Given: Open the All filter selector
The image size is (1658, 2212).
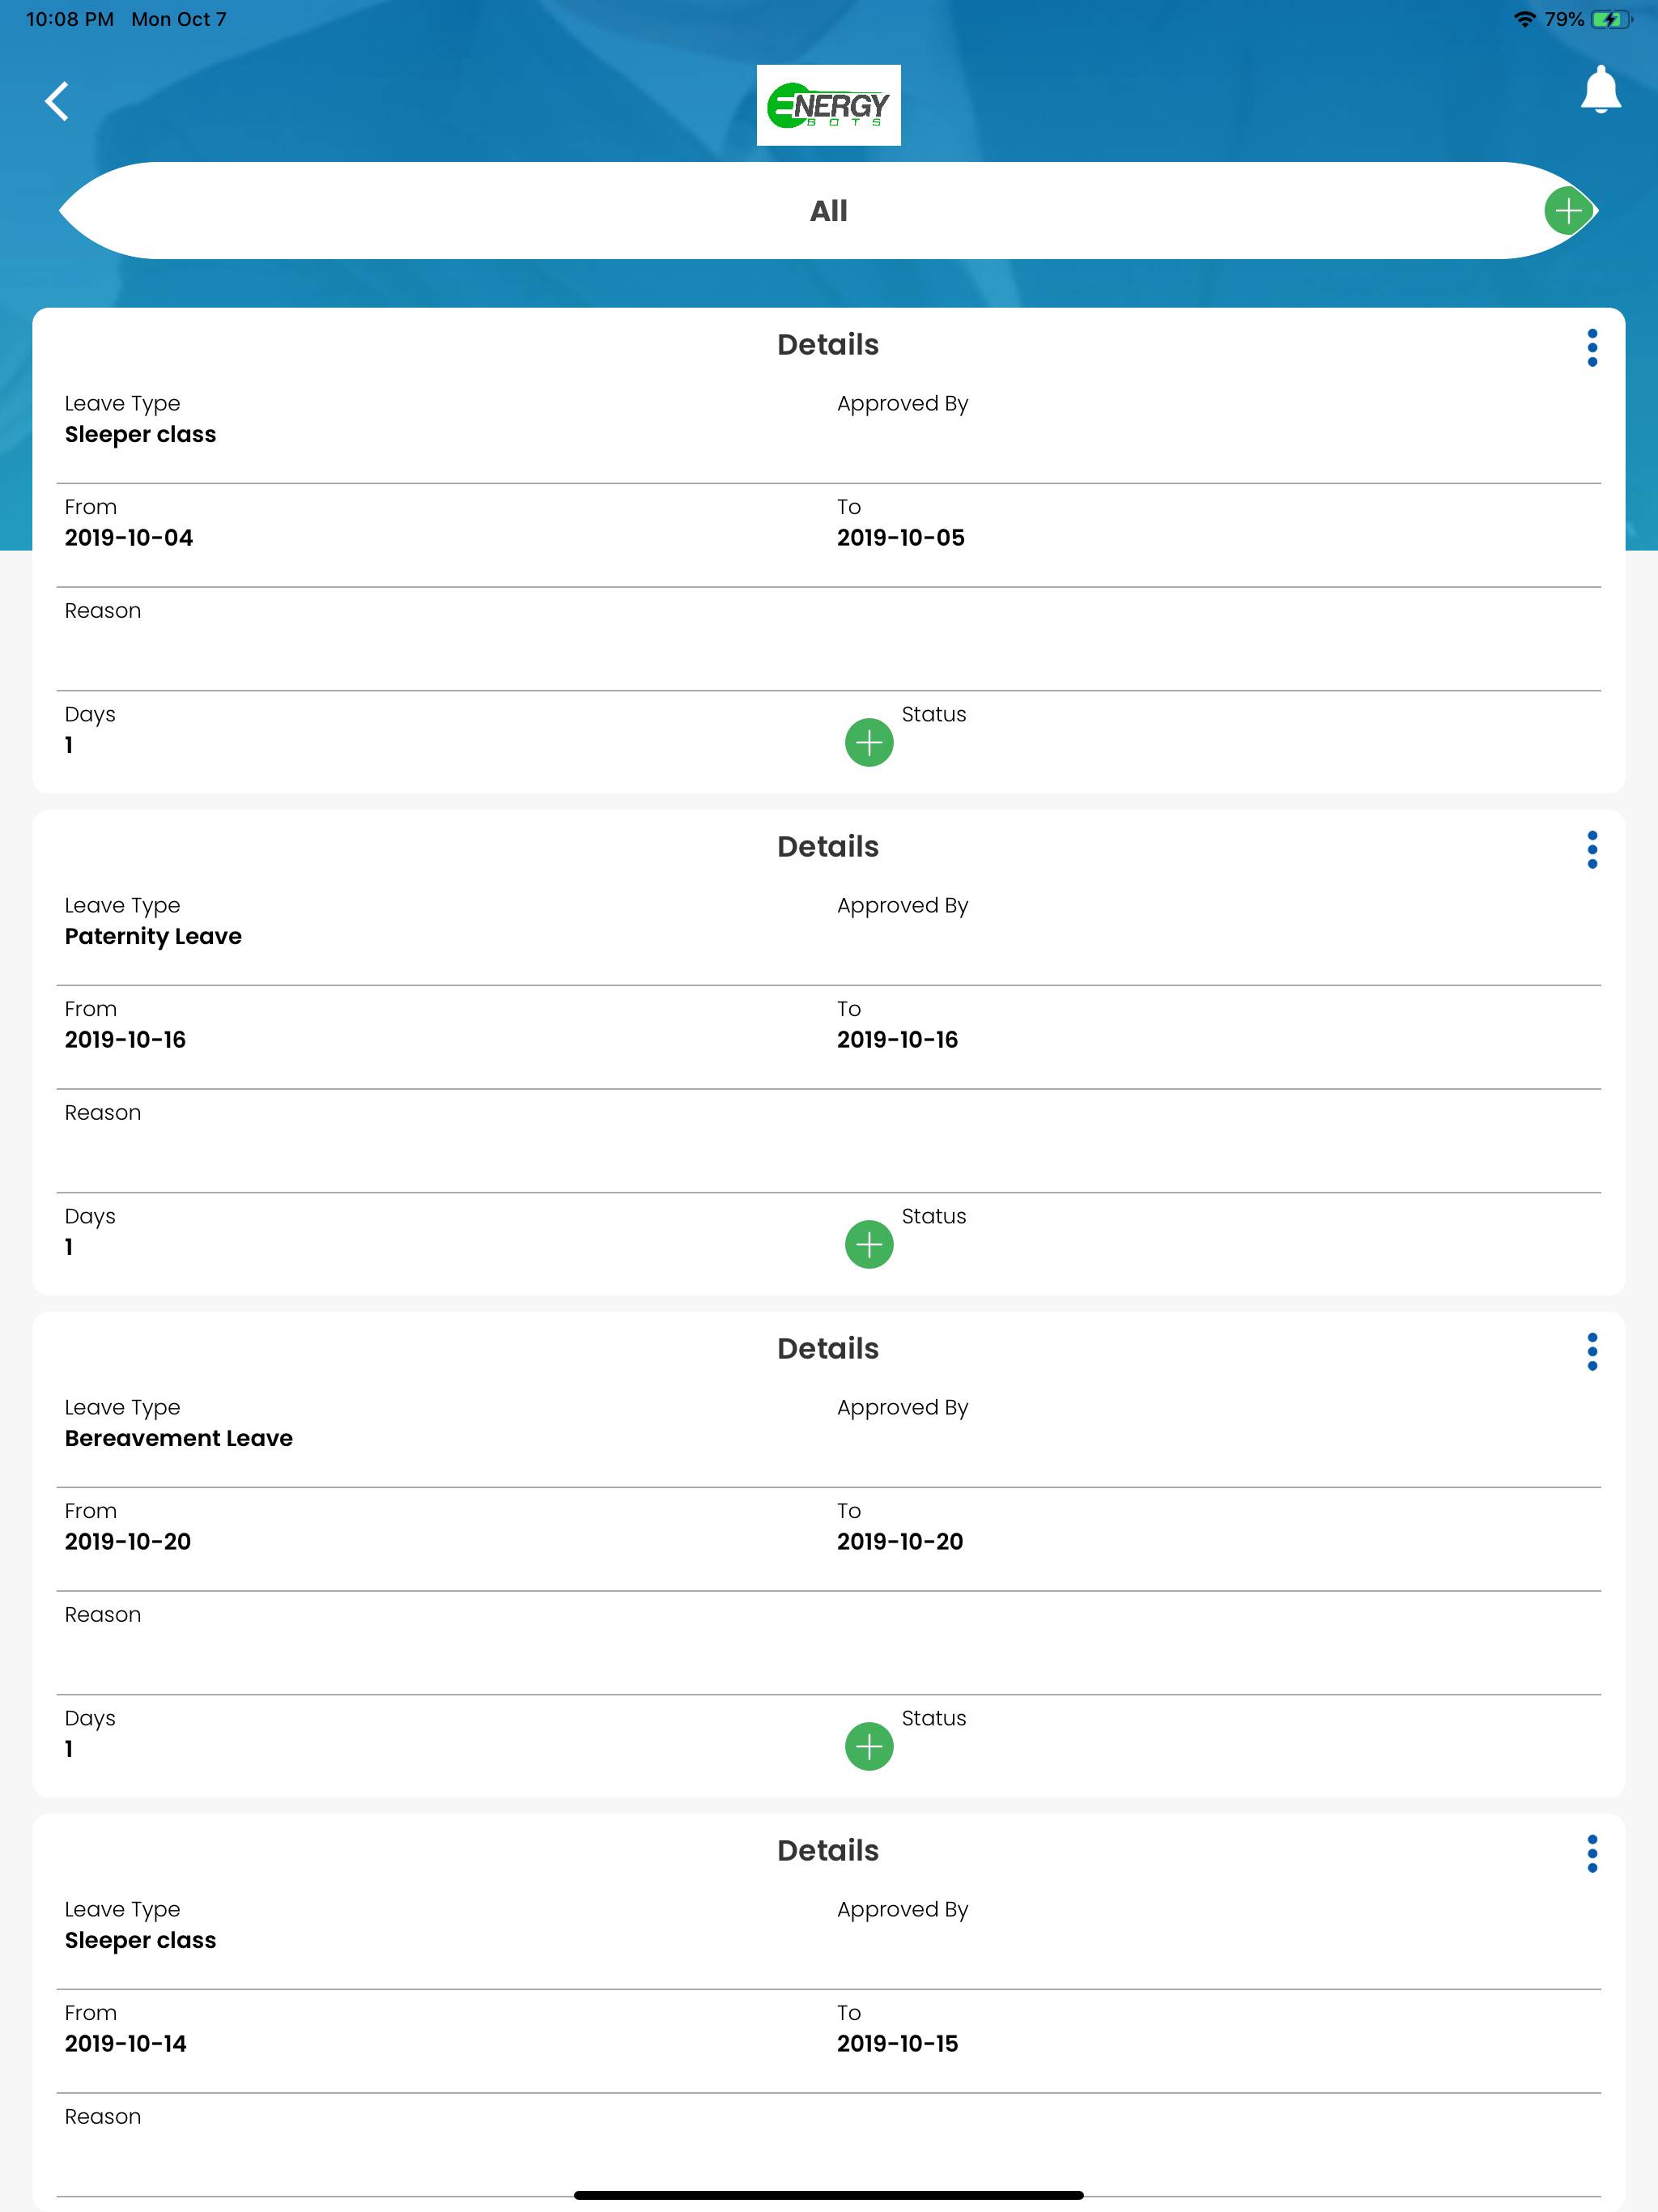Looking at the screenshot, I should tap(828, 211).
